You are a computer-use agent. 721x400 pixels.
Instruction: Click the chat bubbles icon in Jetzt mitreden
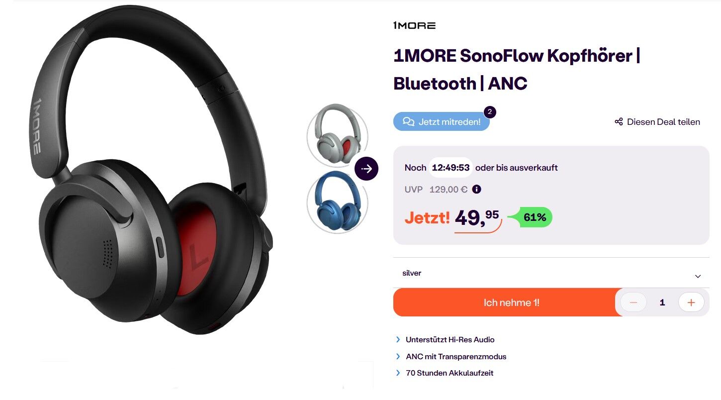(409, 122)
